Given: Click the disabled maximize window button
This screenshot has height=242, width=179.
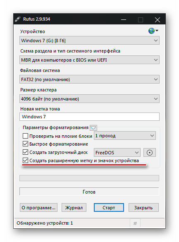Looking at the screenshot, I should pos(141,20).
